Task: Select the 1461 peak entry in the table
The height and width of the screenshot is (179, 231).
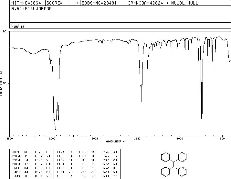Action: coord(20,172)
